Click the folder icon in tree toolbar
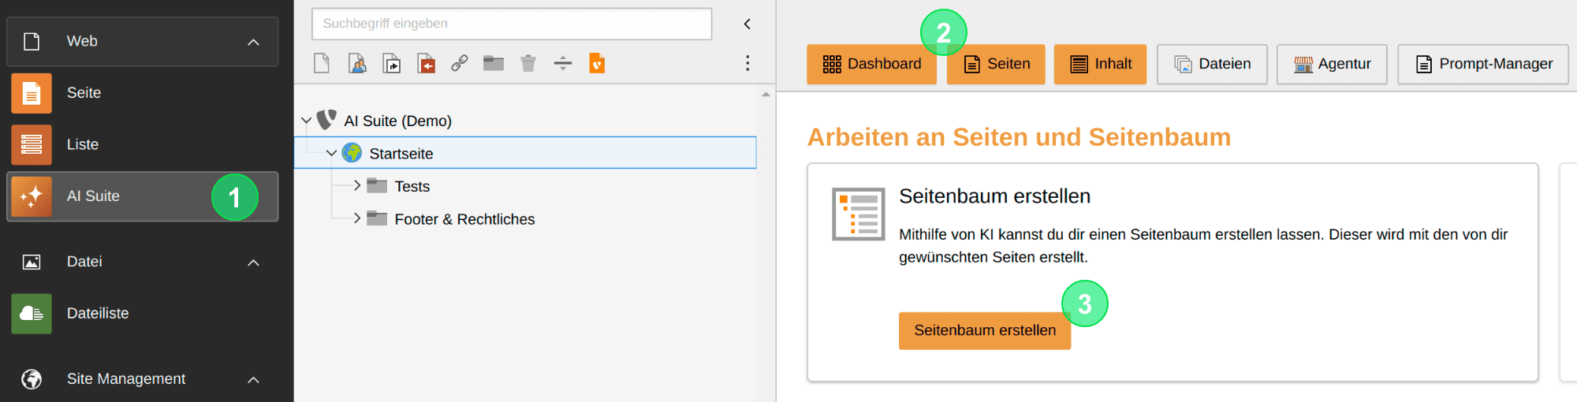1577x402 pixels. [494, 63]
